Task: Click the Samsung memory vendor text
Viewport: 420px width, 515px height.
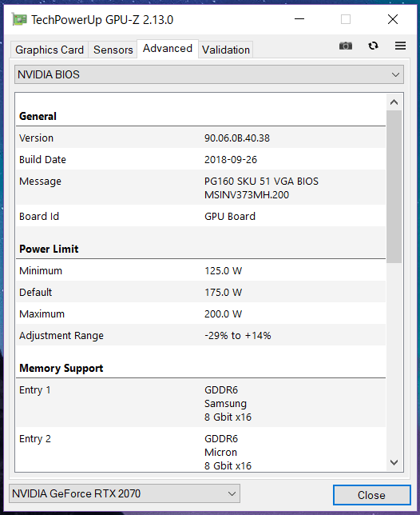Action: click(x=226, y=404)
